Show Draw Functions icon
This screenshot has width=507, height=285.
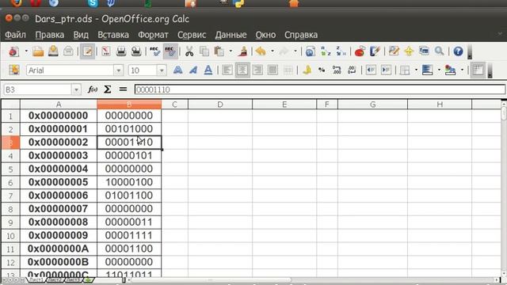coord(375,51)
